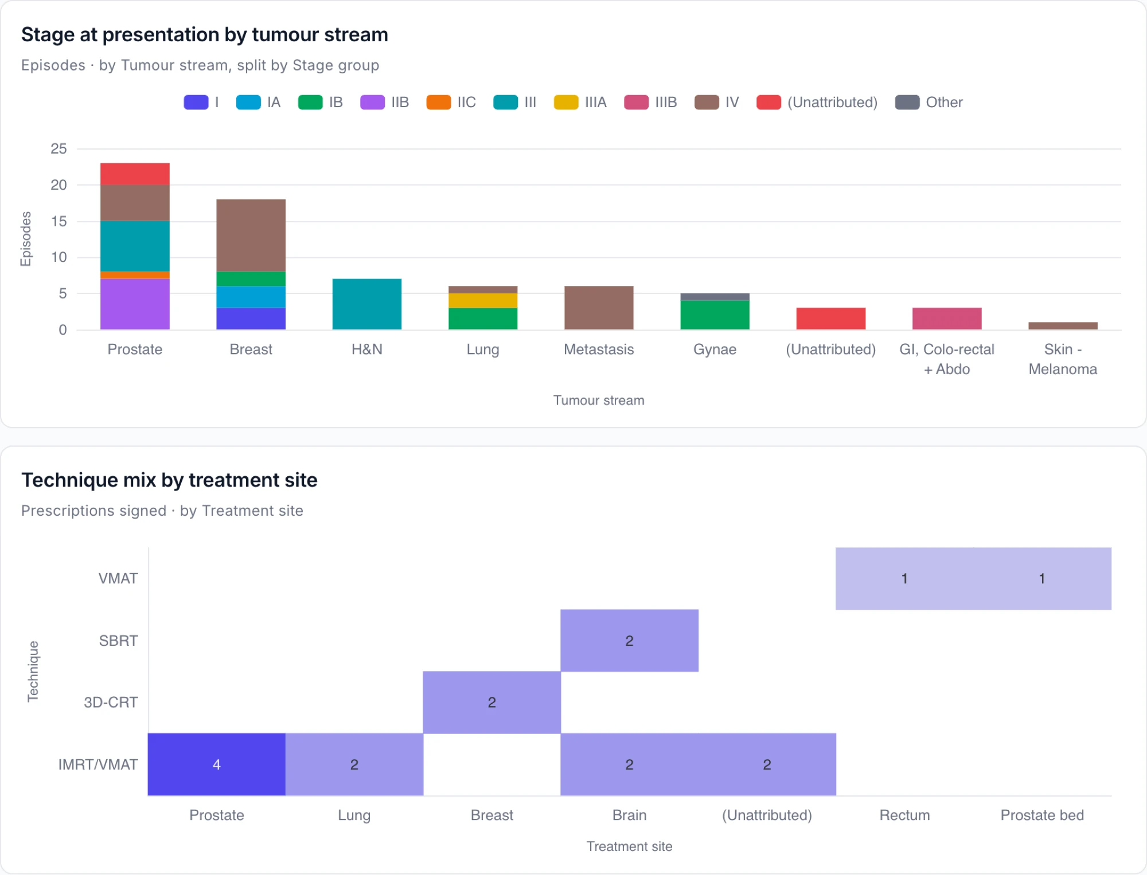This screenshot has height=875, width=1147.
Task: Select the brown IV segment of Prostate bar
Action: [135, 203]
